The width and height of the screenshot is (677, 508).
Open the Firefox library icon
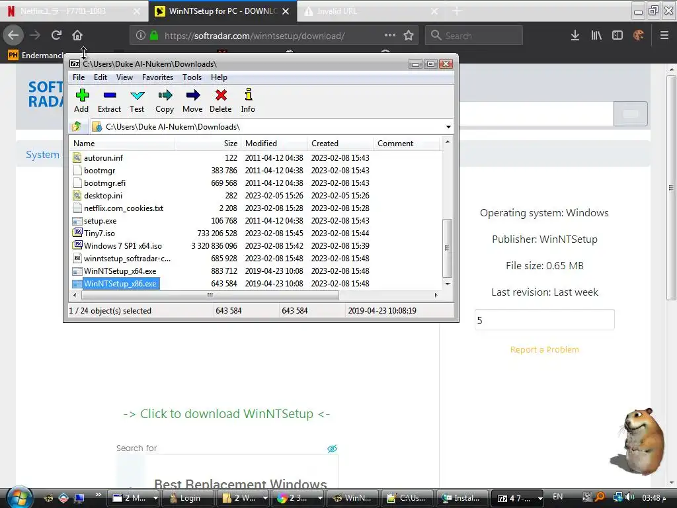click(x=596, y=36)
